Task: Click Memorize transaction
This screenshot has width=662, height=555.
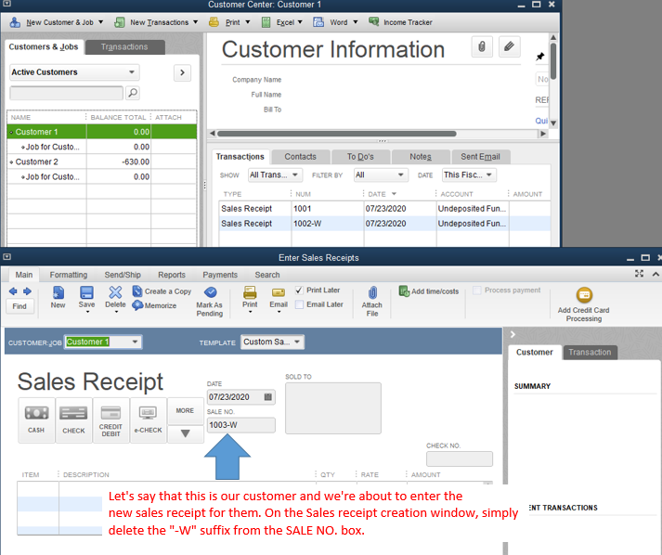Action: [x=154, y=305]
